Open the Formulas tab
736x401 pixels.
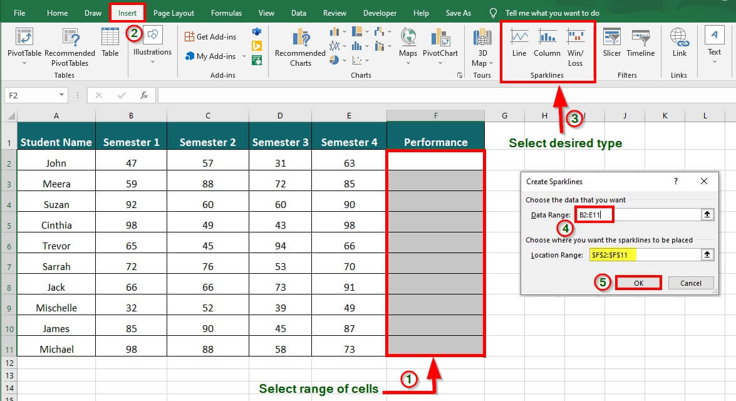pyautogui.click(x=226, y=13)
